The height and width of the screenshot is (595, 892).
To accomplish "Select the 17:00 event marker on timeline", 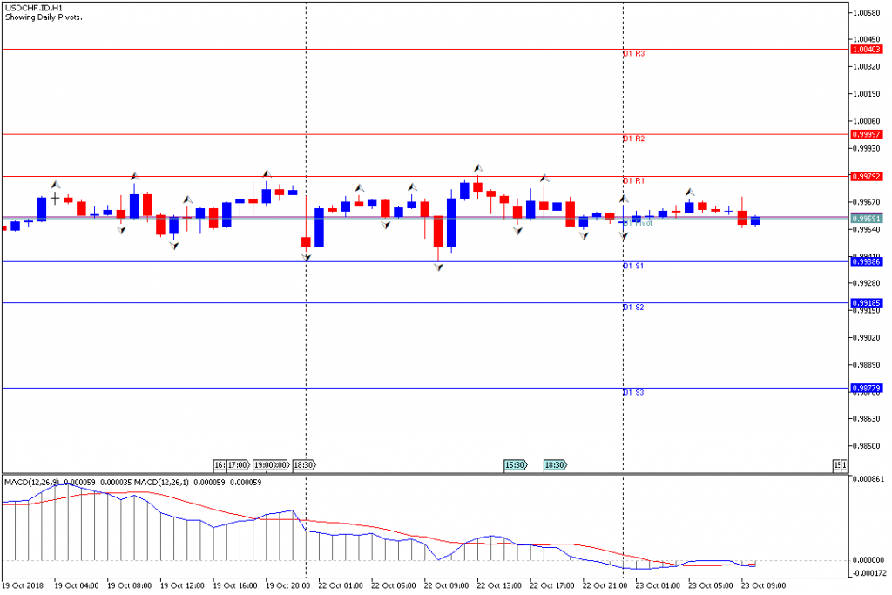I will click(x=236, y=465).
